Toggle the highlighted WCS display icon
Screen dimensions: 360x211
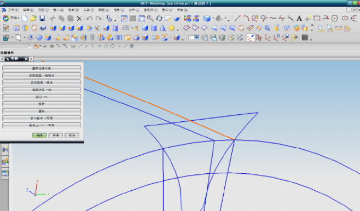[250, 37]
